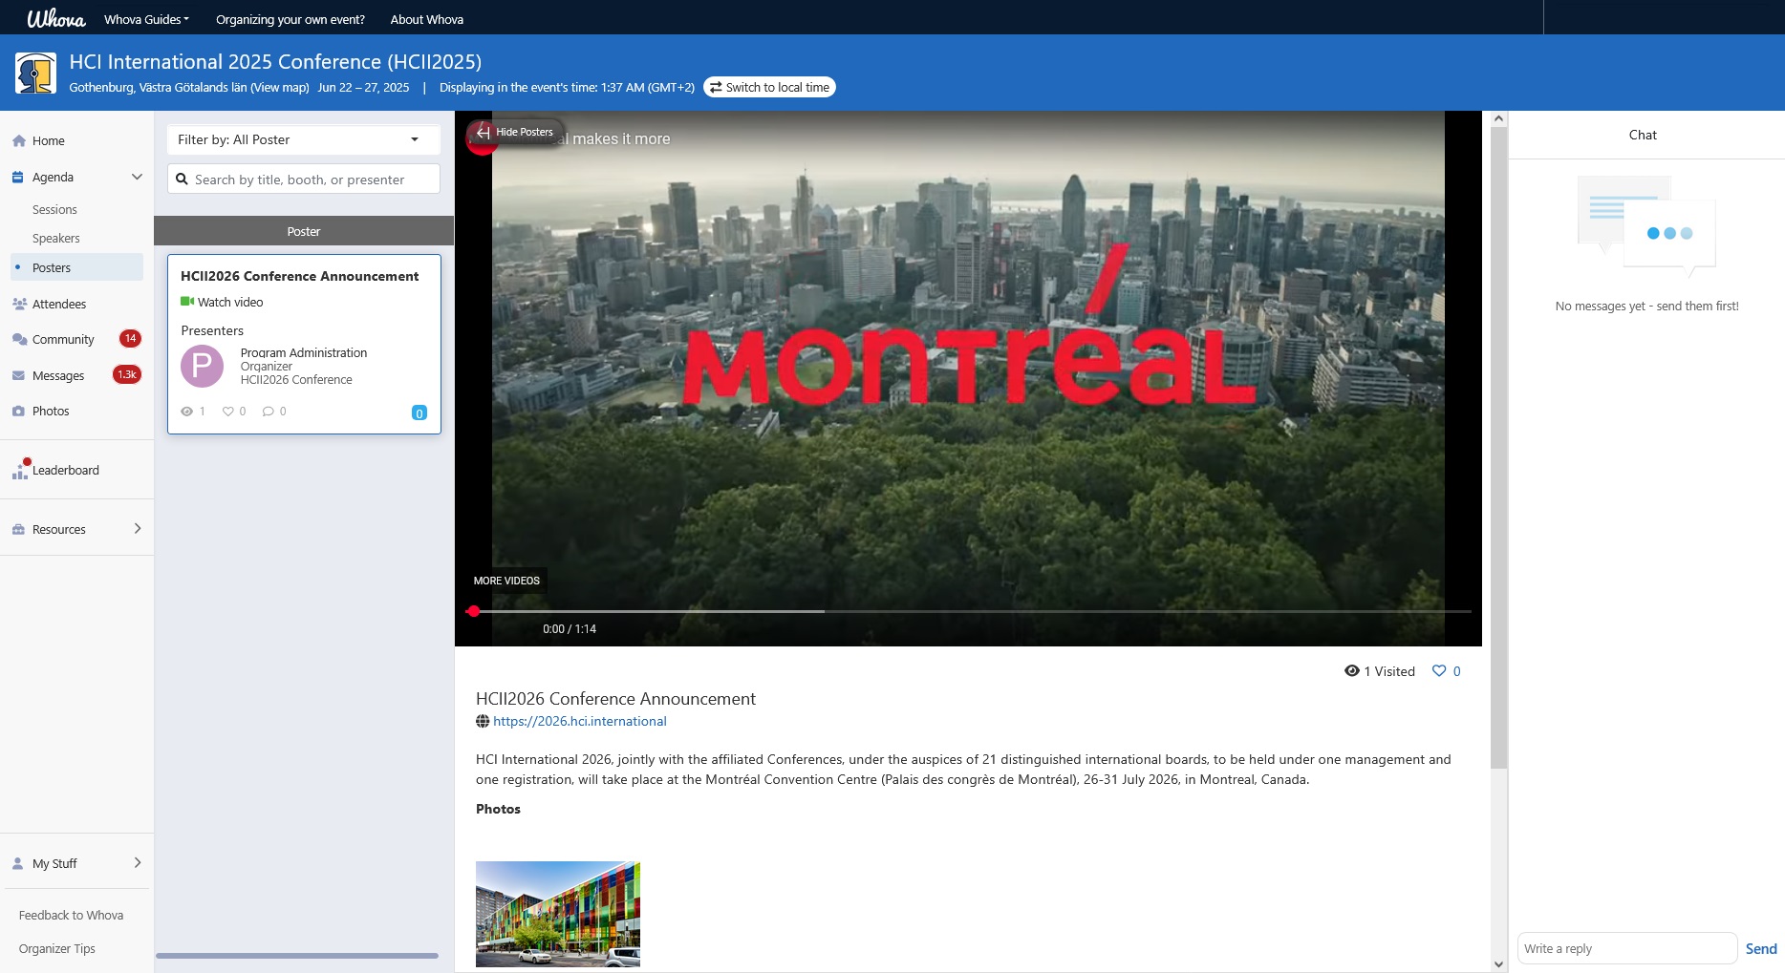Click MORE VIDEOS on the video player
Image resolution: width=1785 pixels, height=973 pixels.
click(506, 581)
